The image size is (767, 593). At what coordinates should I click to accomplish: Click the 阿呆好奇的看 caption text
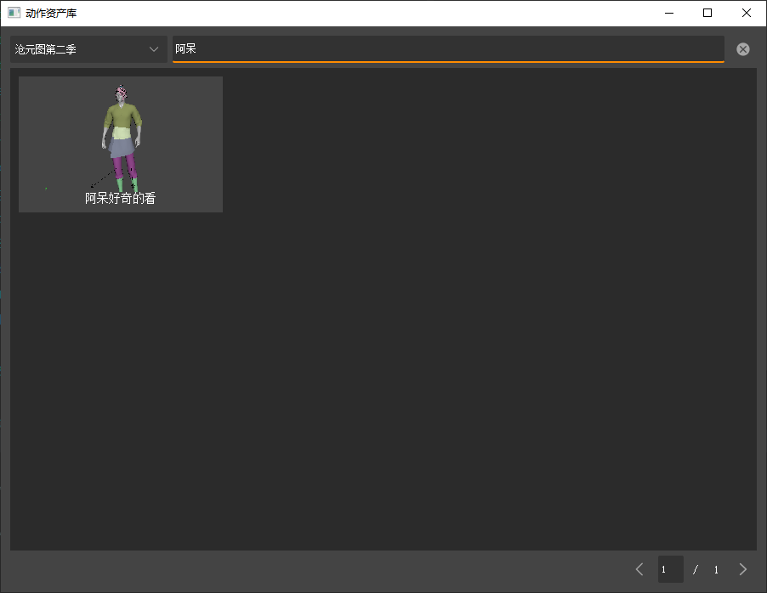pyautogui.click(x=121, y=199)
